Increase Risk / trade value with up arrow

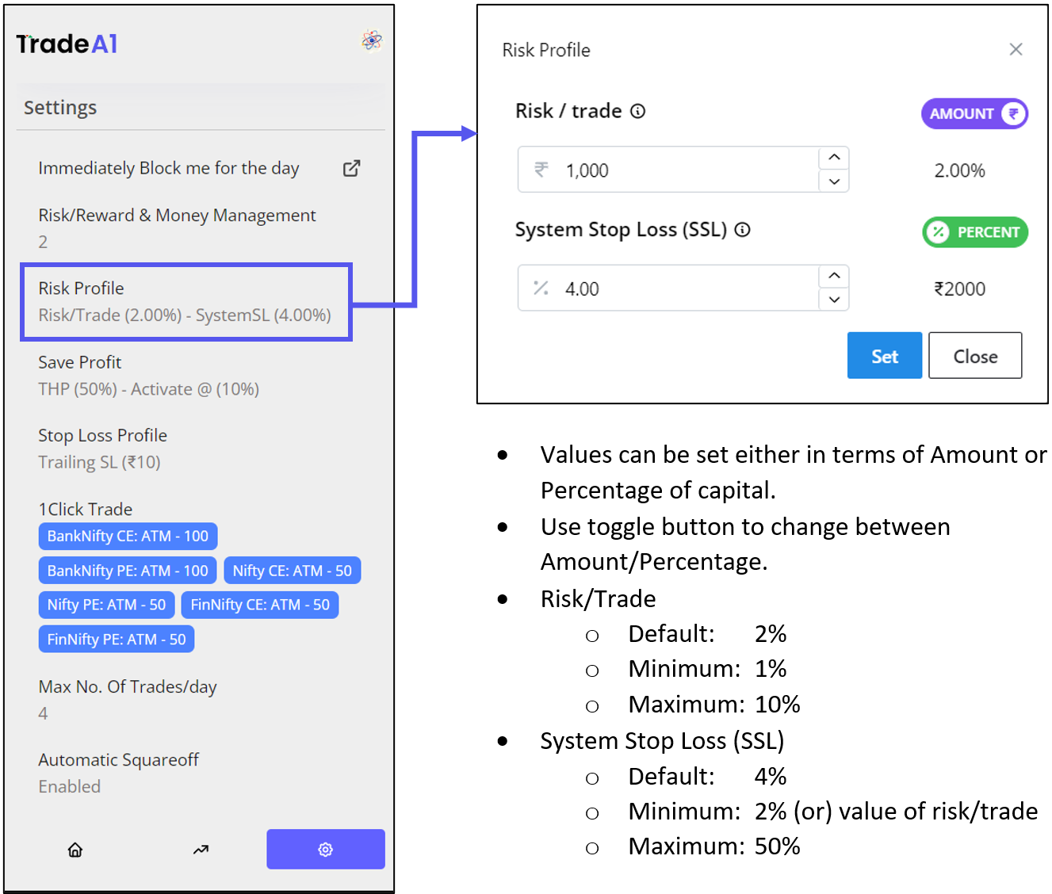point(834,158)
